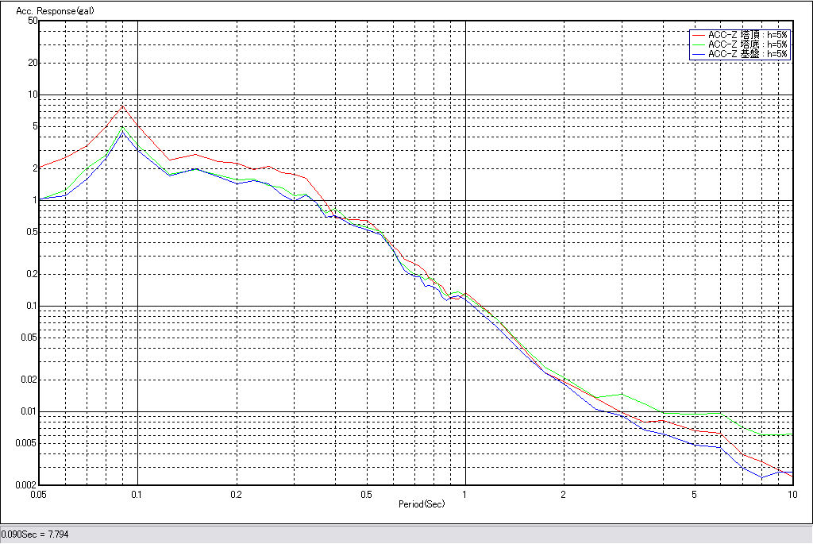Click the red line swatch in the legend
The width and height of the screenshot is (813, 544).
coord(698,35)
